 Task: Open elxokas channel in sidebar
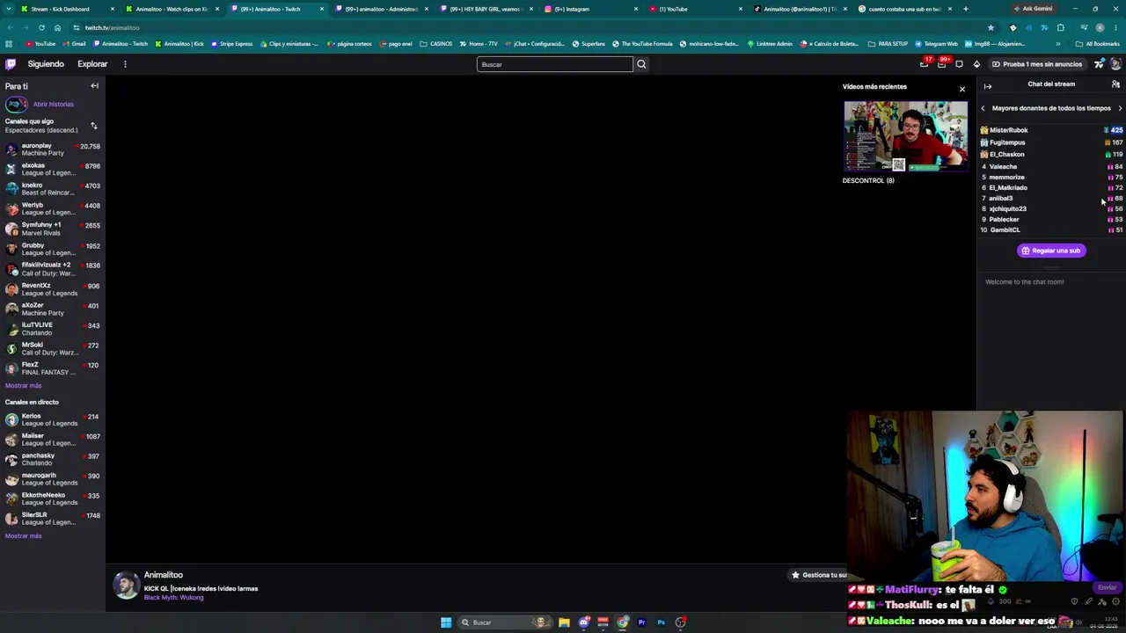click(53, 169)
